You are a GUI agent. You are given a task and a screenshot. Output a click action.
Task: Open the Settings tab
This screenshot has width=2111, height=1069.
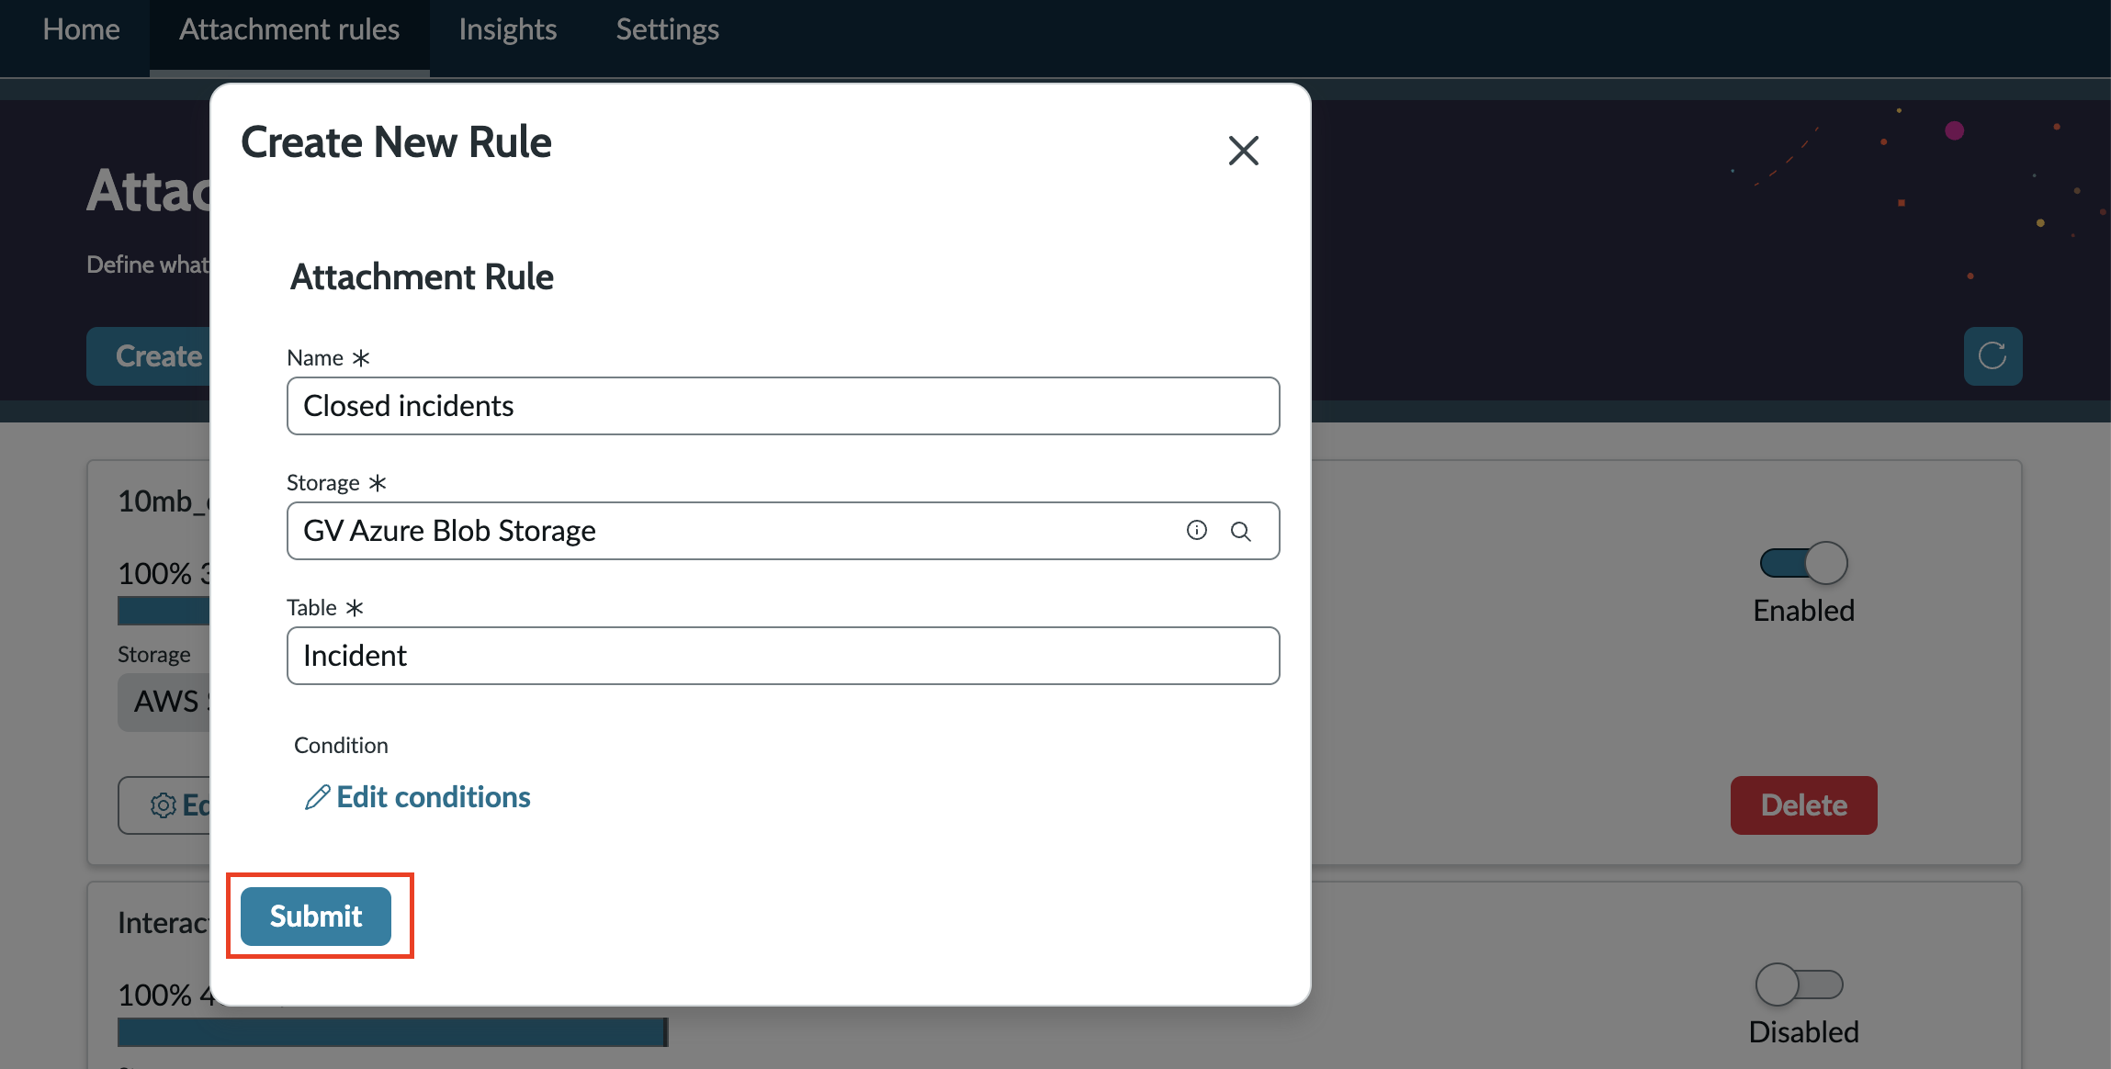click(x=668, y=29)
